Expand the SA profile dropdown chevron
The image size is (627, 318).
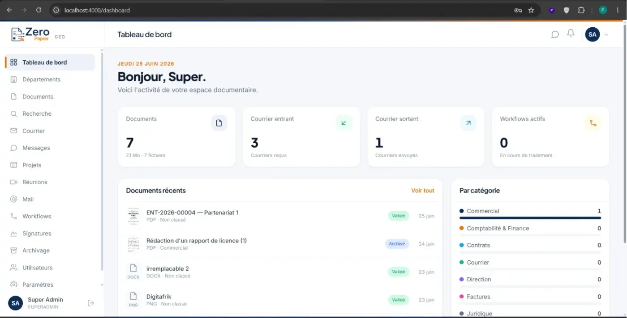pos(606,34)
